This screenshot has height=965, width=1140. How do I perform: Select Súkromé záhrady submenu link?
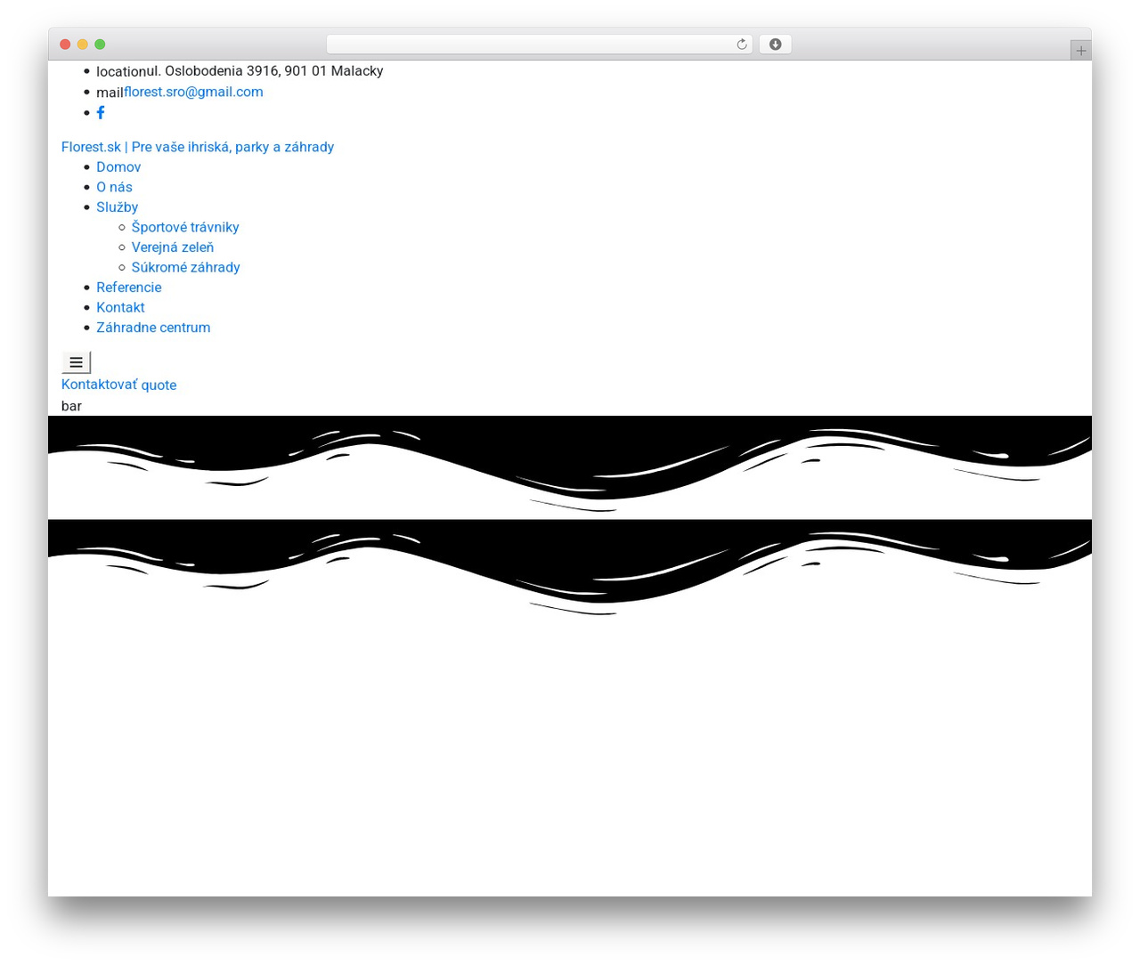point(185,267)
